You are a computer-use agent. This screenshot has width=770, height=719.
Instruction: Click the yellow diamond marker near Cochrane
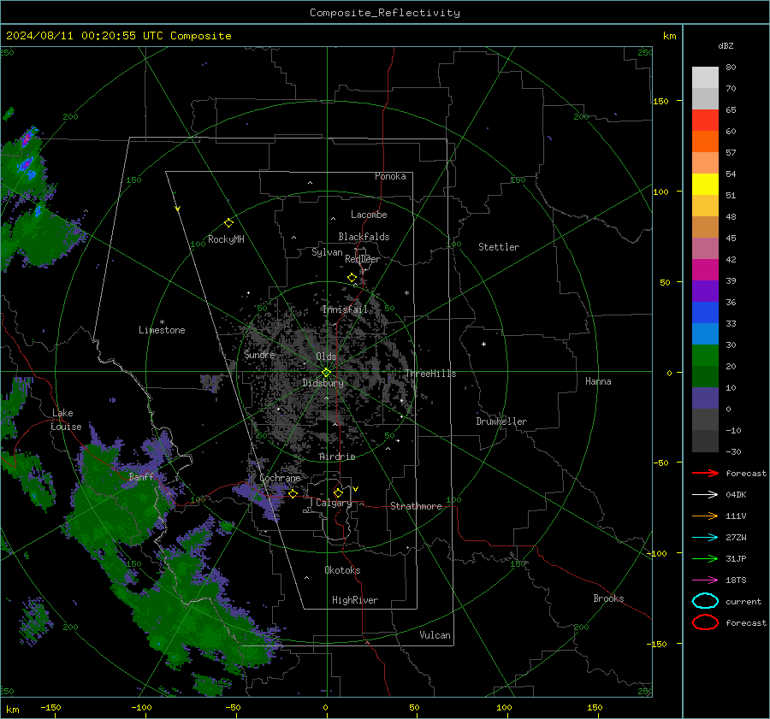(293, 493)
